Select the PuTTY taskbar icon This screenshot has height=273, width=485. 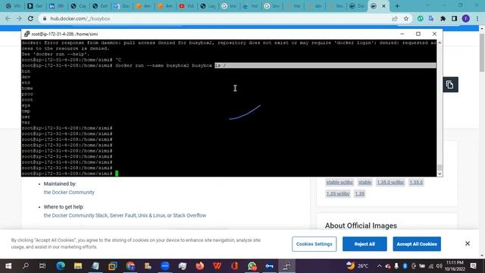(286, 266)
